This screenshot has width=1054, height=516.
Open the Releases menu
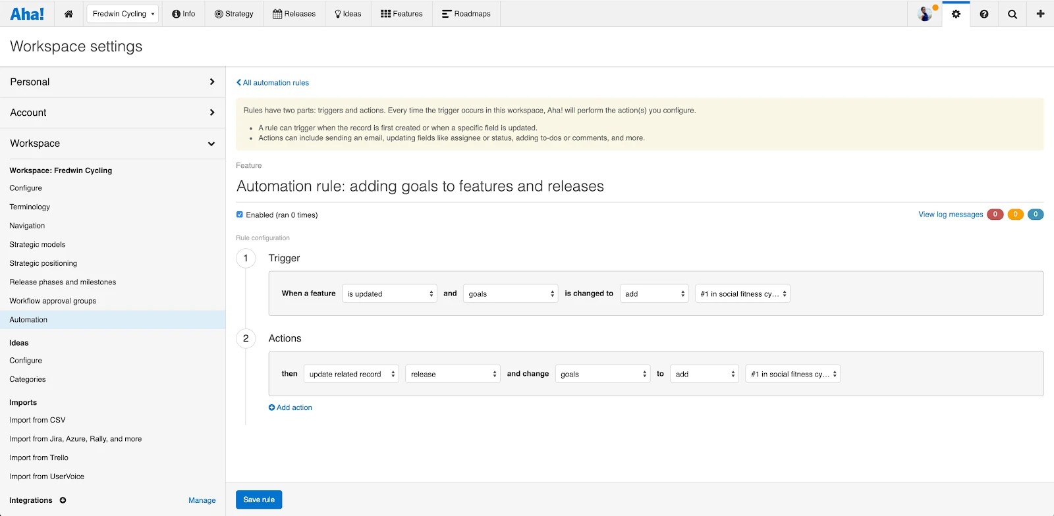[x=294, y=14]
